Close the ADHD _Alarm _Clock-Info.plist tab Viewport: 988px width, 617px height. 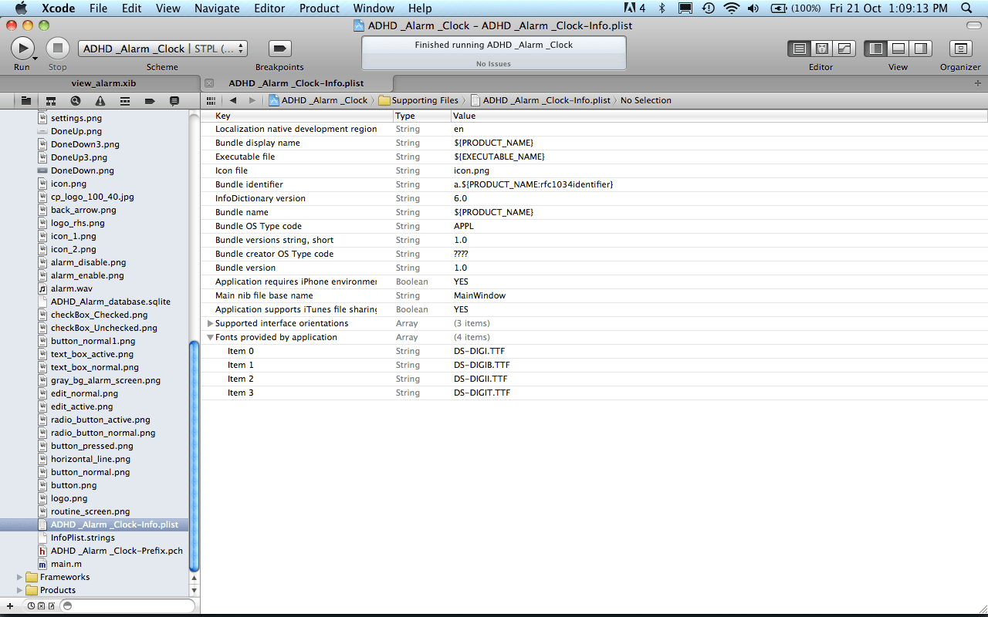[209, 83]
